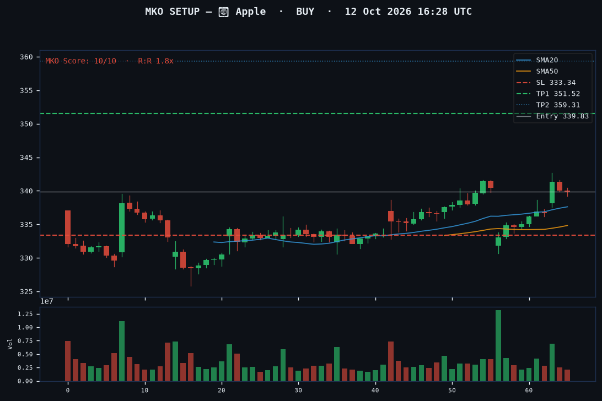Click the 330 price axis label
The image size is (602, 401).
pos(26,258)
